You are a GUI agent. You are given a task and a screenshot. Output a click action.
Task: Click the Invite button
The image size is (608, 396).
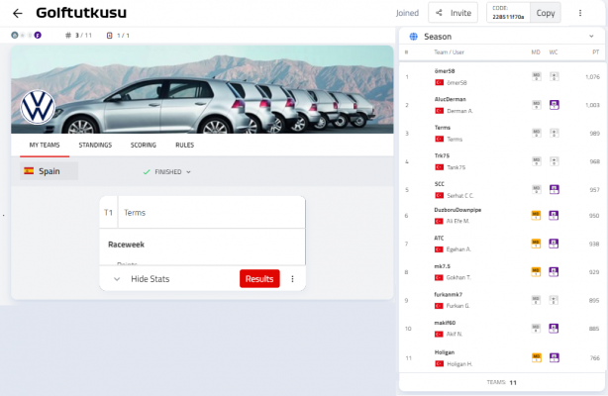(x=453, y=13)
